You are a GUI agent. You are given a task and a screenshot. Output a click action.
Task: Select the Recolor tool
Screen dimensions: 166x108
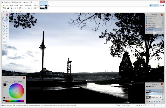pos(6,37)
